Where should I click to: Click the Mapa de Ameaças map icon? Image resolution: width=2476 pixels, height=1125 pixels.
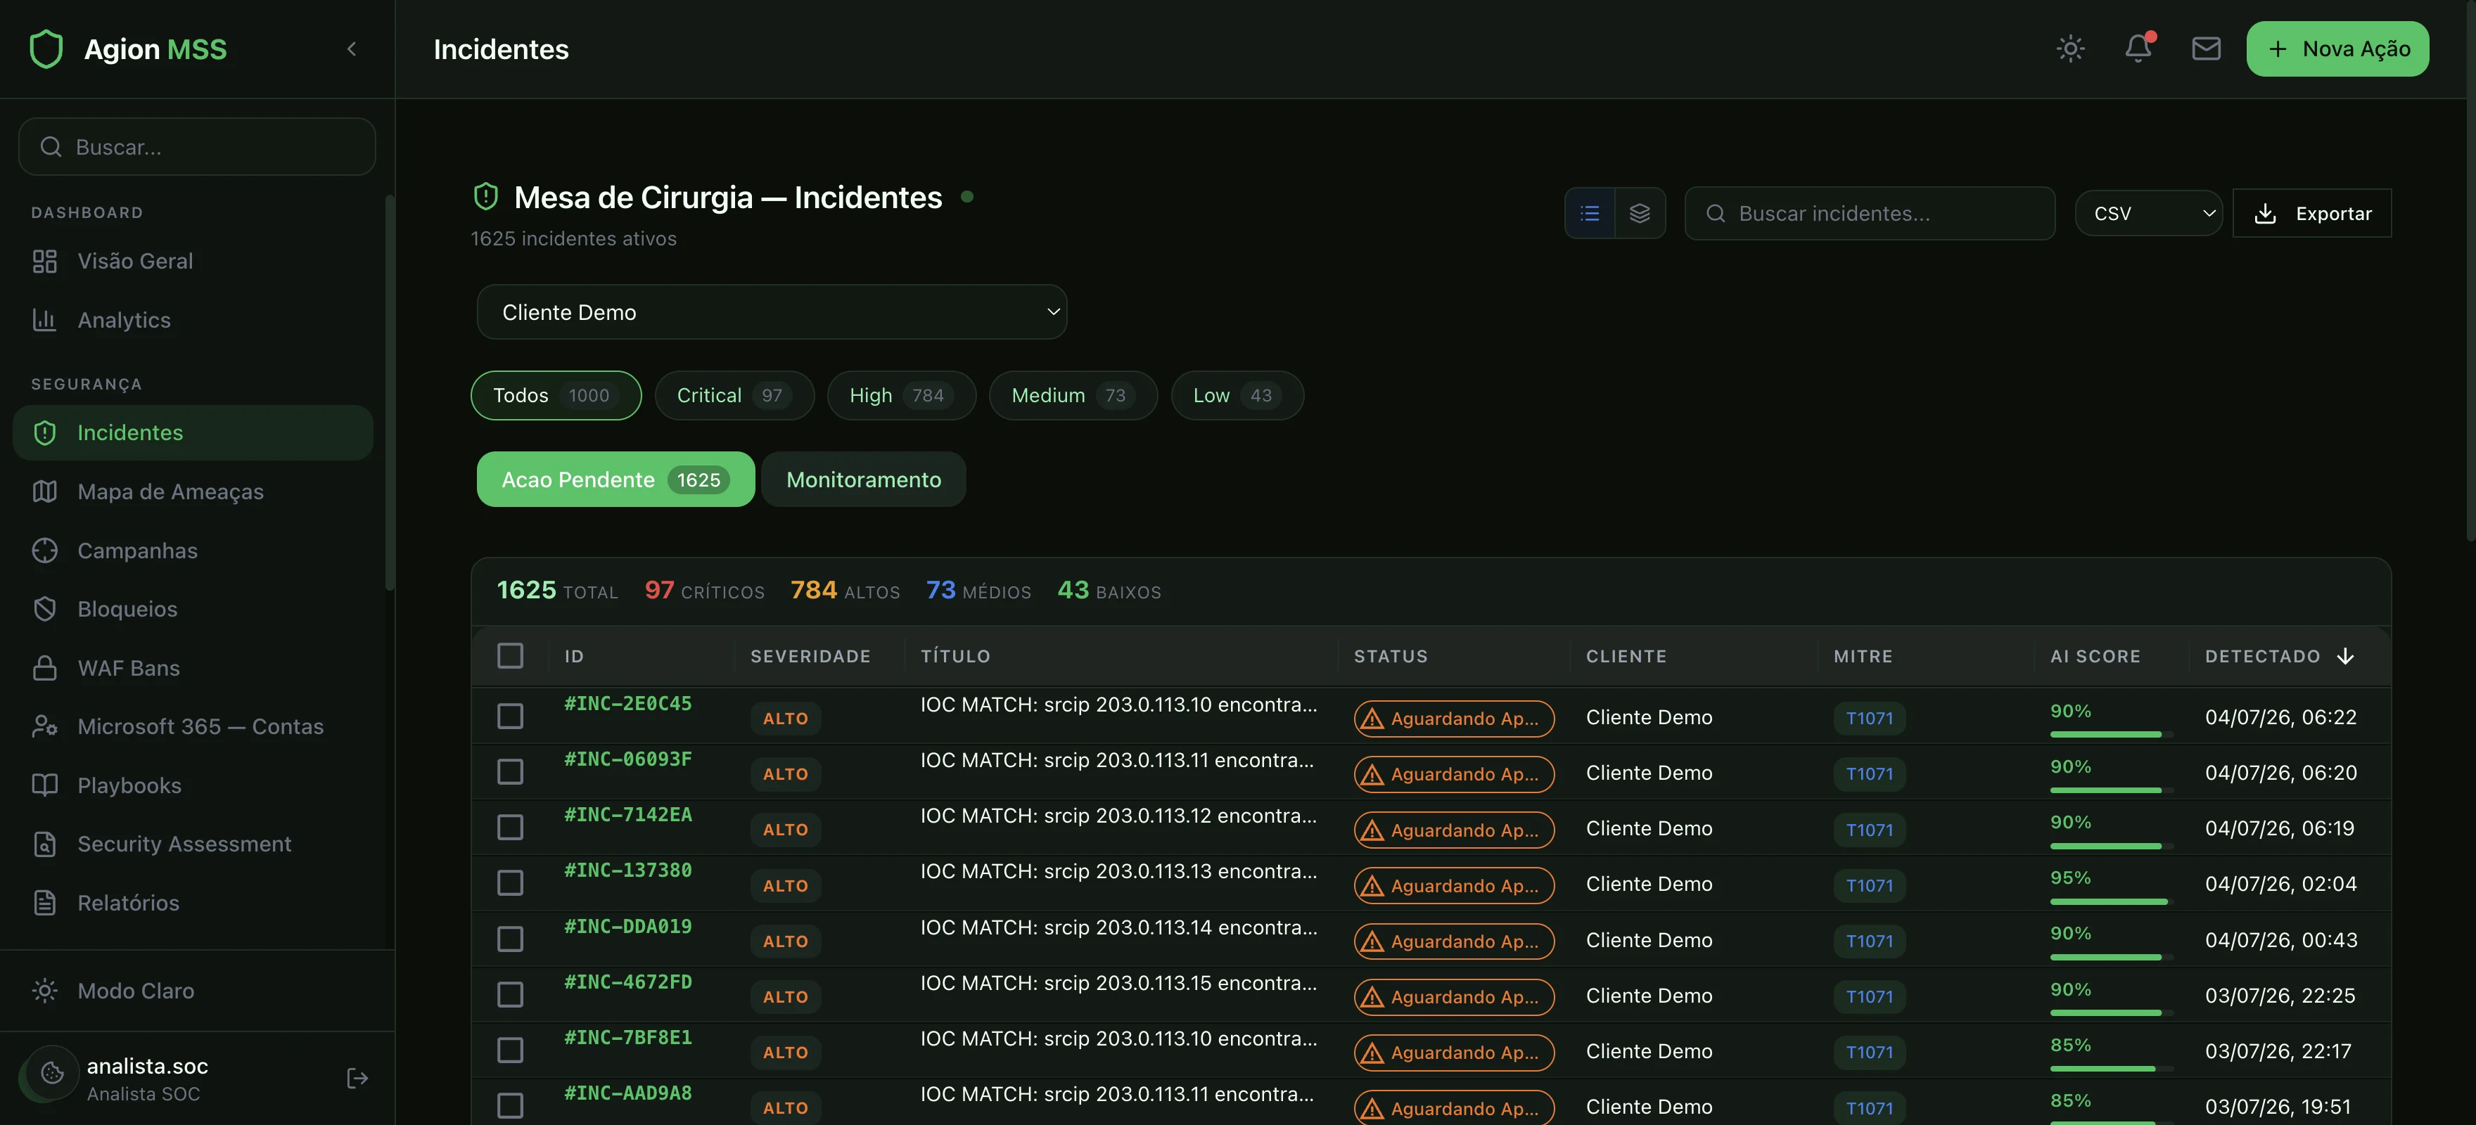[45, 492]
